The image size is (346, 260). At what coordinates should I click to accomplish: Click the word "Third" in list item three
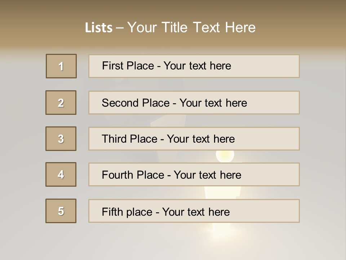click(114, 139)
